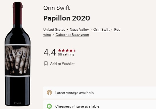Image resolution: width=156 pixels, height=109 pixels.
Task: Open the Cabernet Sauvignon grape link
Action: [72, 35]
